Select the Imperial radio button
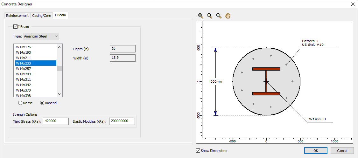The width and height of the screenshot is (358, 158). pyautogui.click(x=42, y=103)
